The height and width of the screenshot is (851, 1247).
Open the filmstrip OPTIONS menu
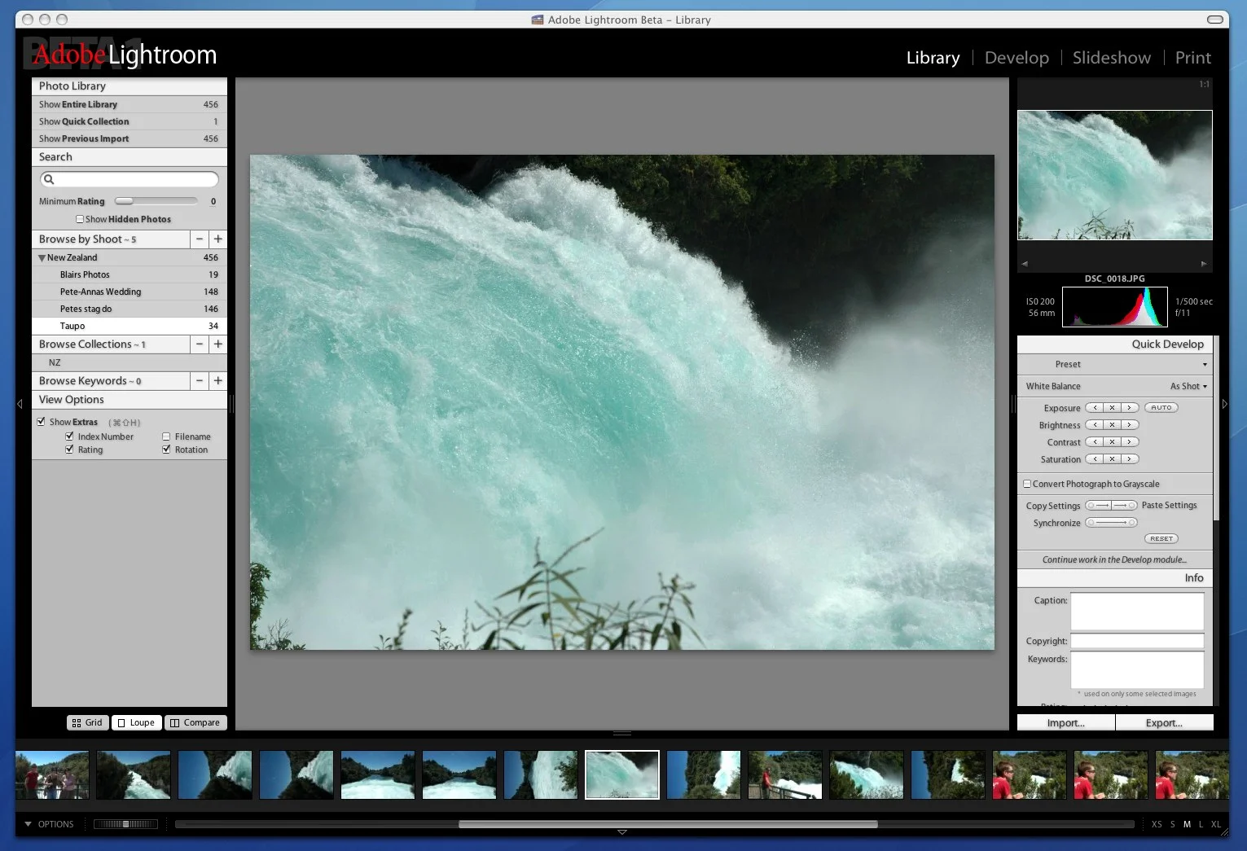pos(49,824)
